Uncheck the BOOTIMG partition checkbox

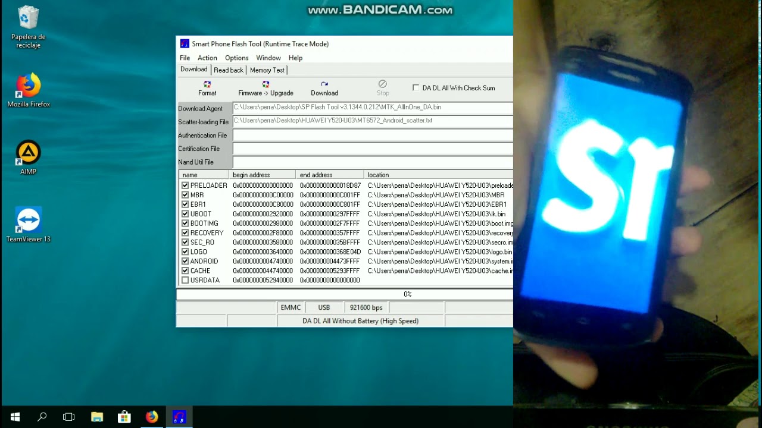pyautogui.click(x=185, y=224)
